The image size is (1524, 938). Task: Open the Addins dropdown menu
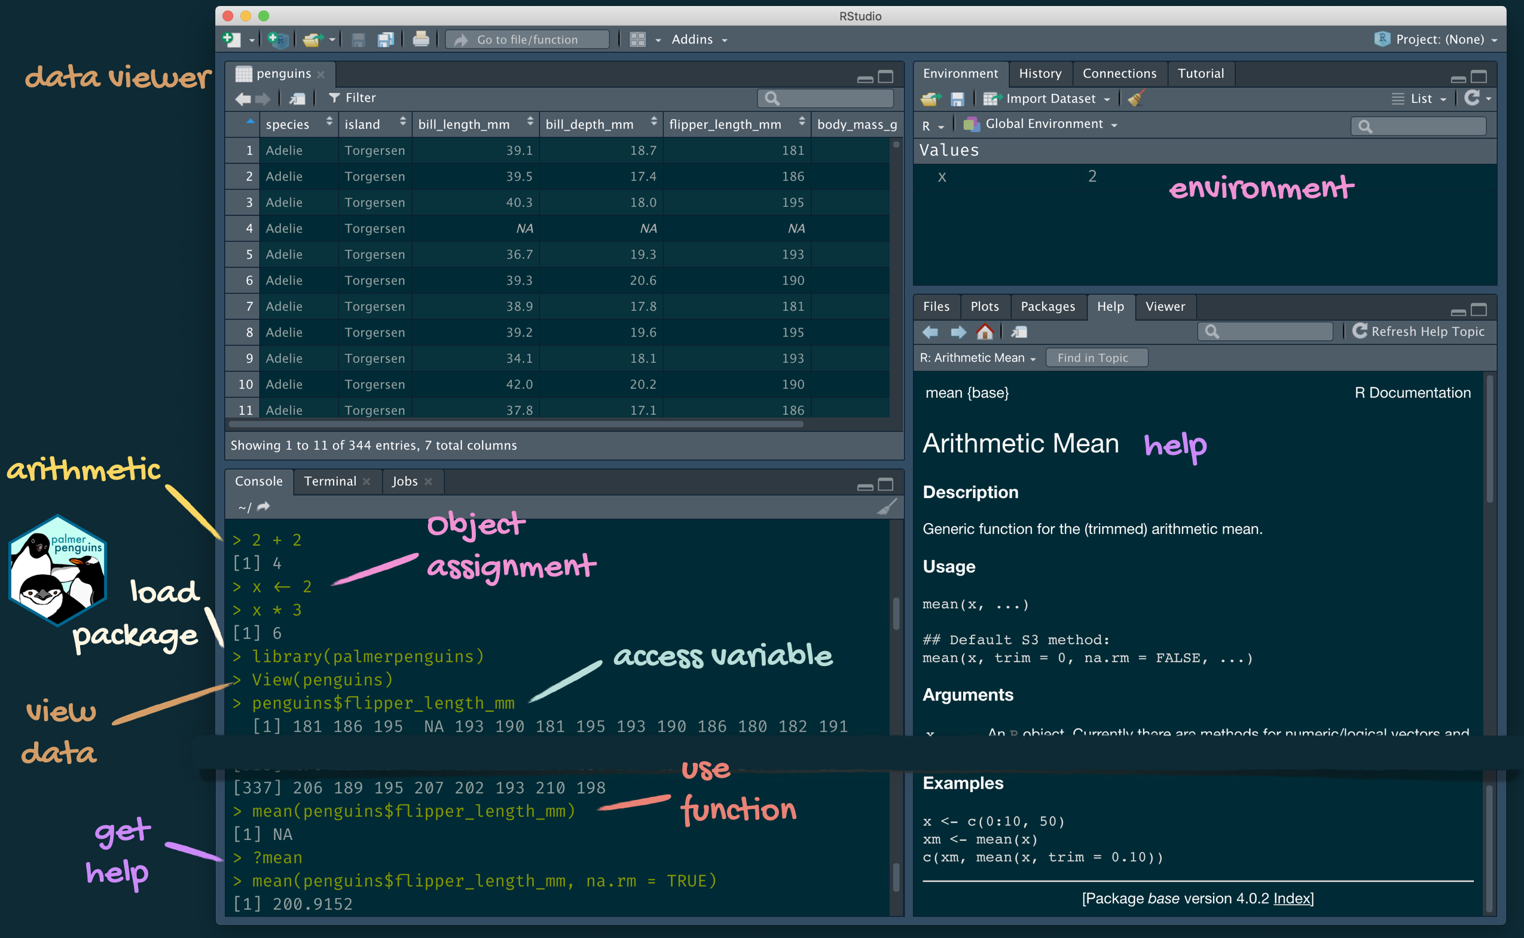(x=699, y=39)
